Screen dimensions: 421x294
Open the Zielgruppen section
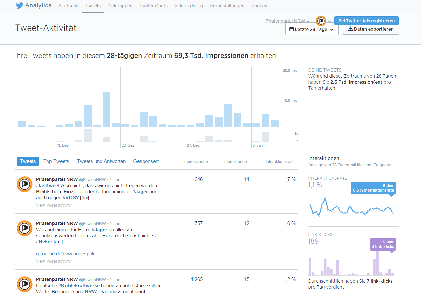point(120,6)
